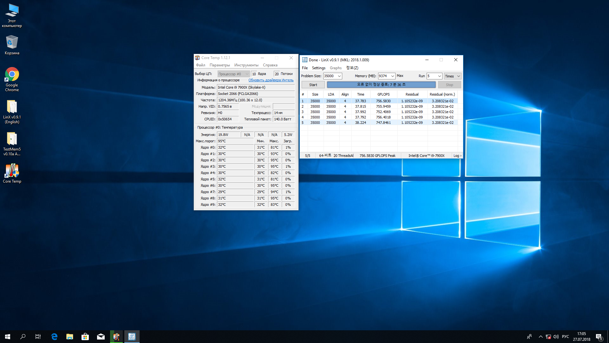Click the LinX progress status bar

pos(381,85)
